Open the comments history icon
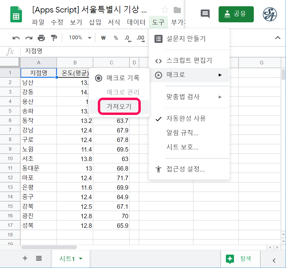286x268 pixels. click(205, 14)
